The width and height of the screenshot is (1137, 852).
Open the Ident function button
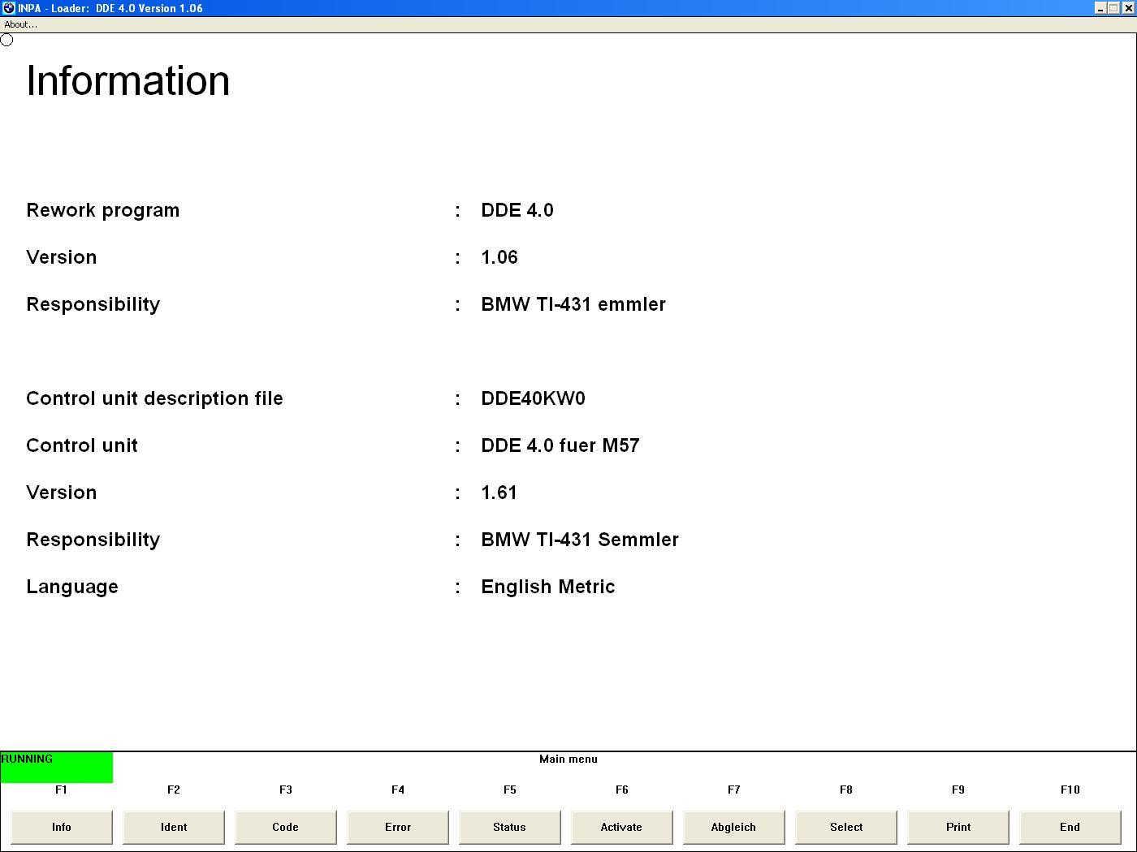pyautogui.click(x=174, y=827)
